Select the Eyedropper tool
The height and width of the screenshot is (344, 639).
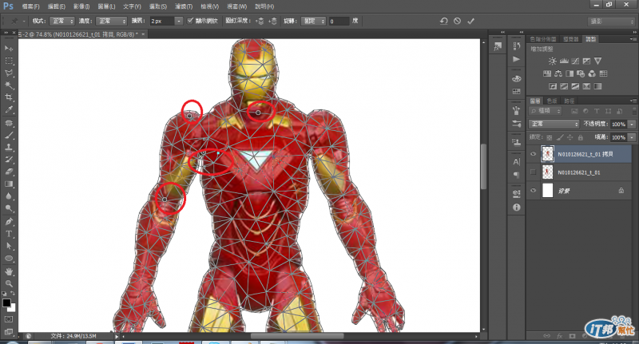[9, 110]
